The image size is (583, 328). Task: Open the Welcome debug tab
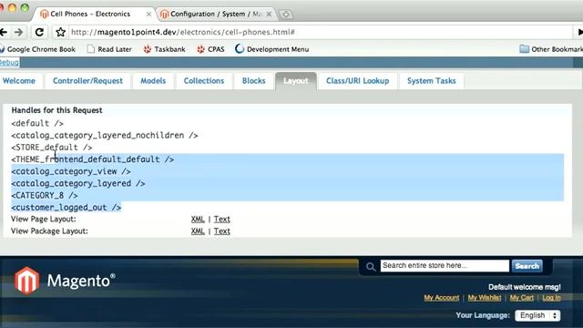19,81
